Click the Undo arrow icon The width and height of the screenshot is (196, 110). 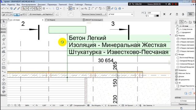[x=3, y=9]
